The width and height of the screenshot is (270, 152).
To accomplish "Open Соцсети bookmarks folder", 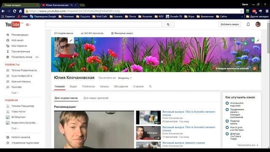I will [x=83, y=16].
